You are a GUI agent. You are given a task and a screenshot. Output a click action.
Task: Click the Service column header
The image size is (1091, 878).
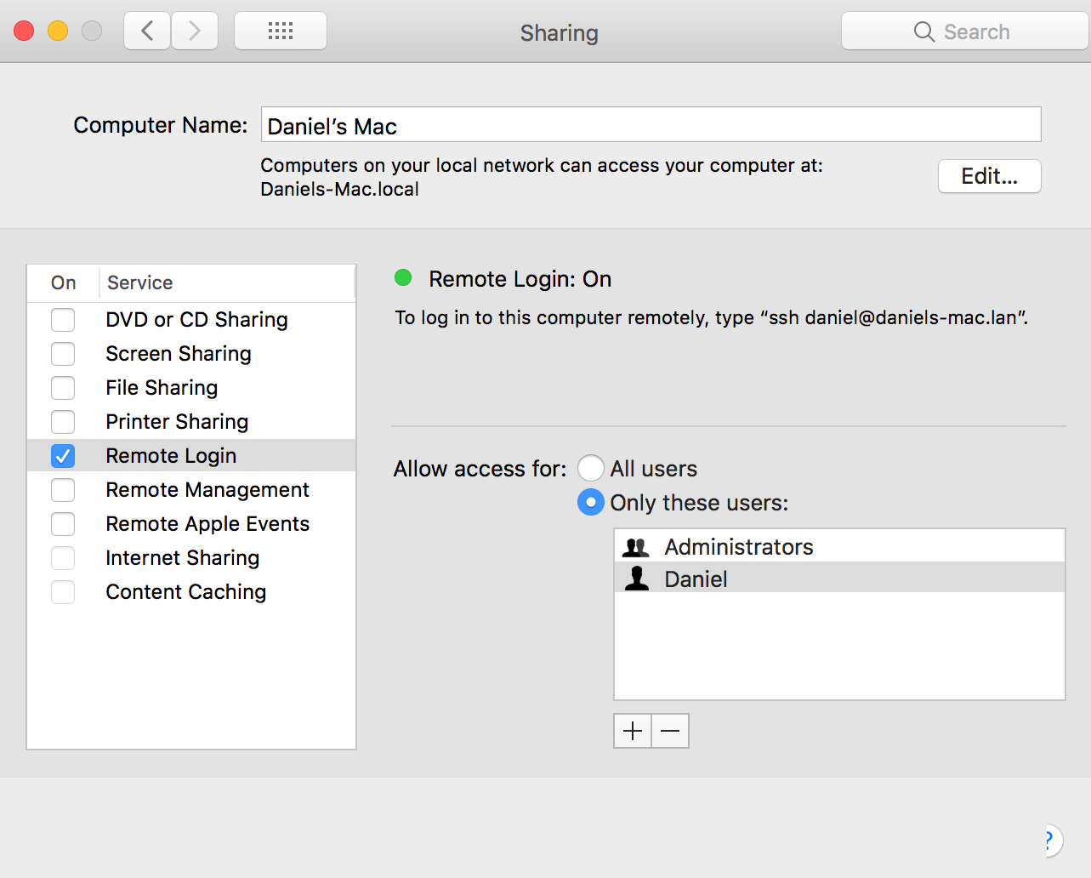tap(227, 282)
